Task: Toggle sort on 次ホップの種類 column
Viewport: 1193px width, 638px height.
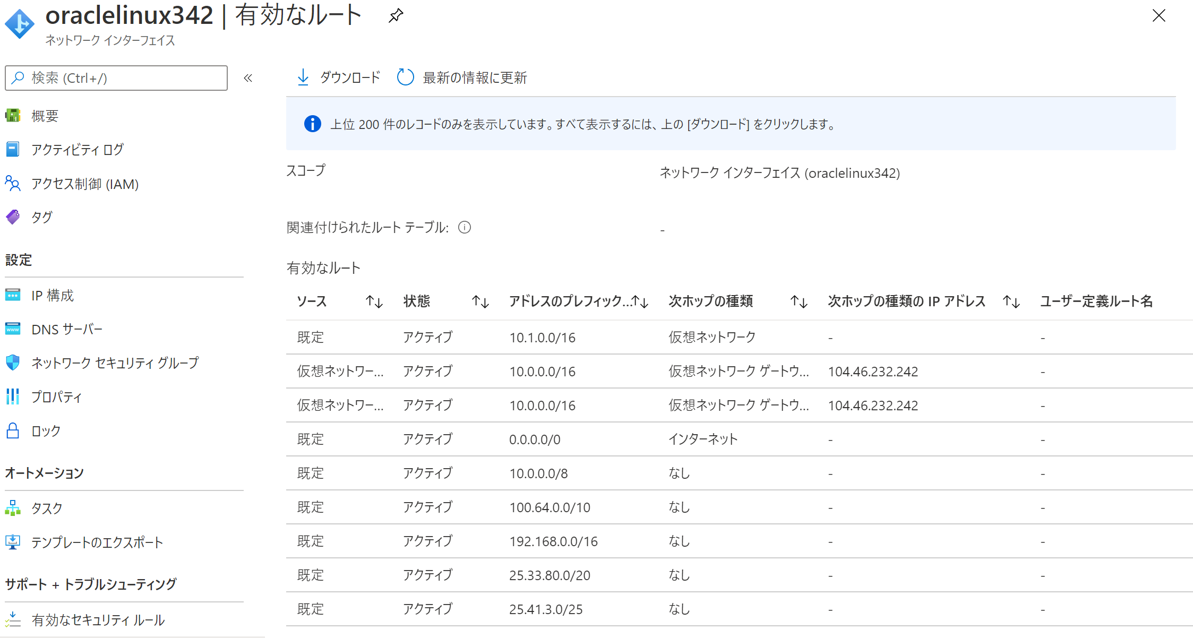Action: click(x=799, y=301)
